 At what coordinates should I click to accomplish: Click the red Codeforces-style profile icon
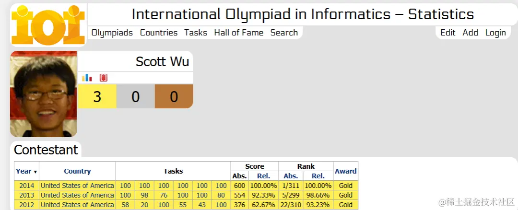coord(104,78)
